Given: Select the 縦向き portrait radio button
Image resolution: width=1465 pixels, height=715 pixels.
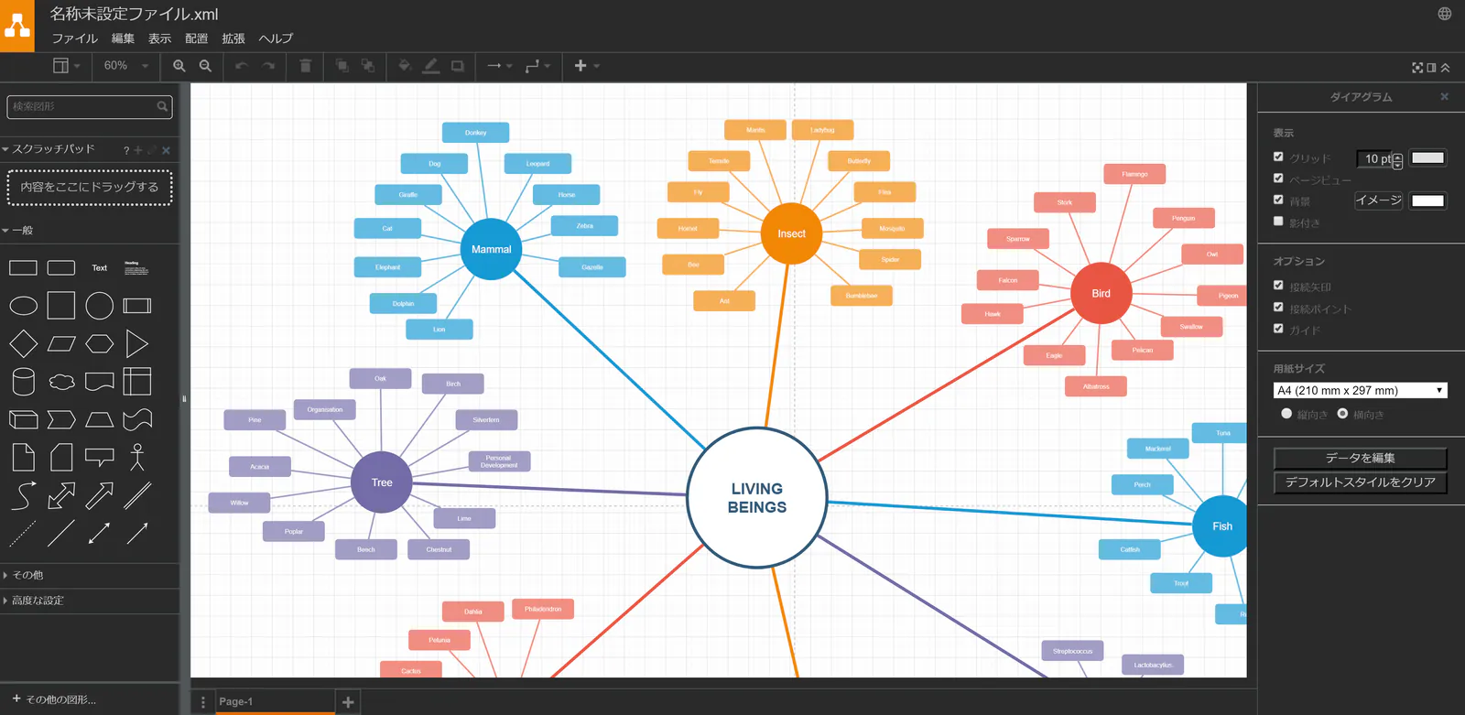Looking at the screenshot, I should coord(1286,414).
